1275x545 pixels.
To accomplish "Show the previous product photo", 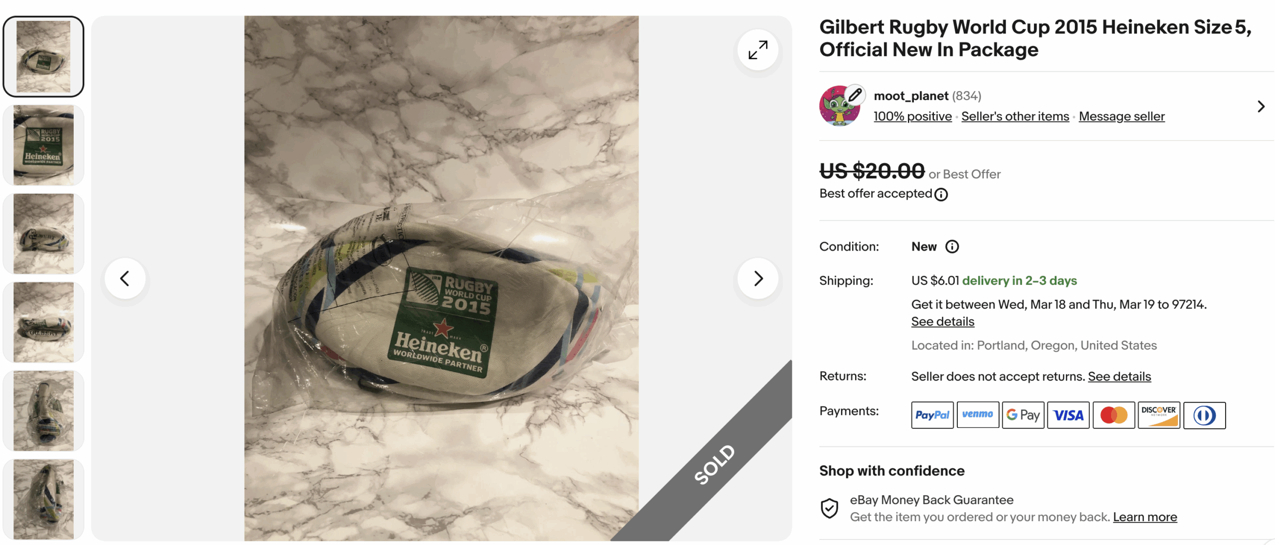I will (125, 278).
